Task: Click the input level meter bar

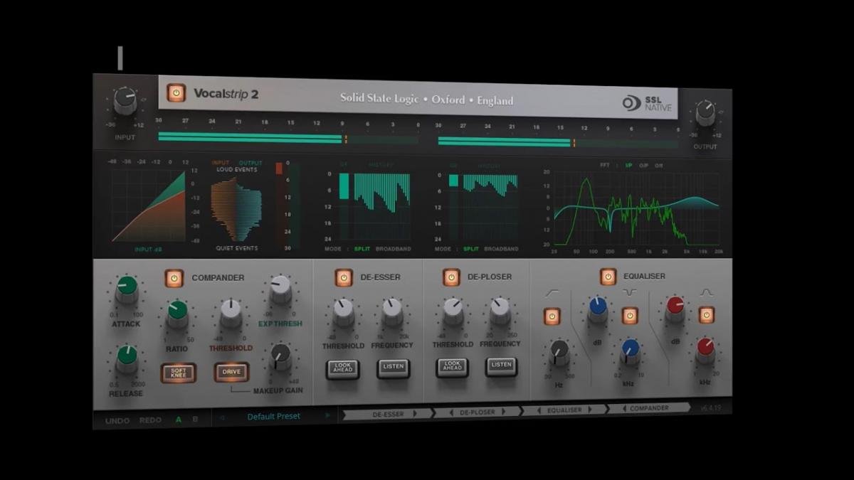Action: pyautogui.click(x=288, y=137)
